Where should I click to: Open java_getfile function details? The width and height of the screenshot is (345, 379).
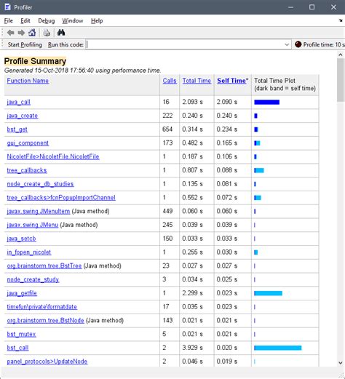(22, 293)
